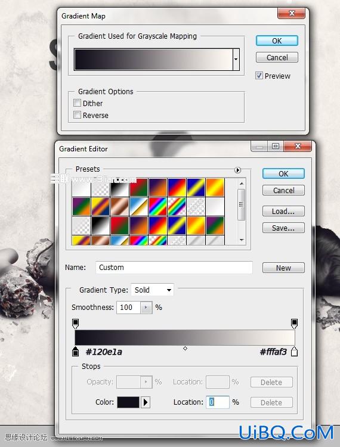Image resolution: width=340 pixels, height=447 pixels.
Task: Click the presets scrollbar thumb
Action: tap(242, 204)
